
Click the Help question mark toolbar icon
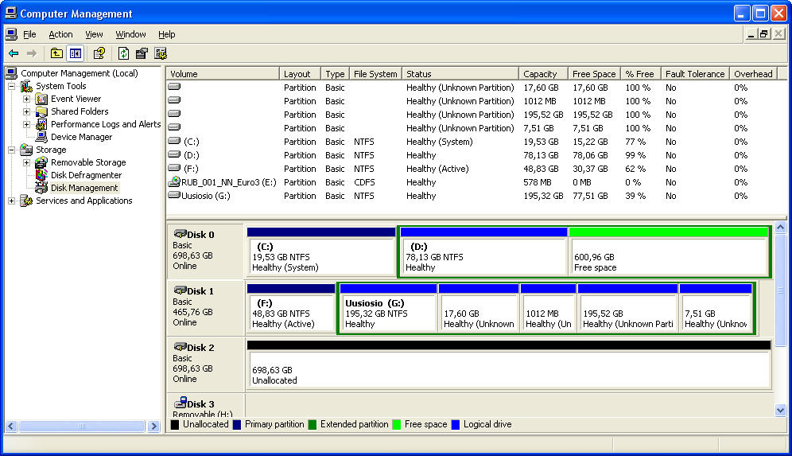coord(99,53)
